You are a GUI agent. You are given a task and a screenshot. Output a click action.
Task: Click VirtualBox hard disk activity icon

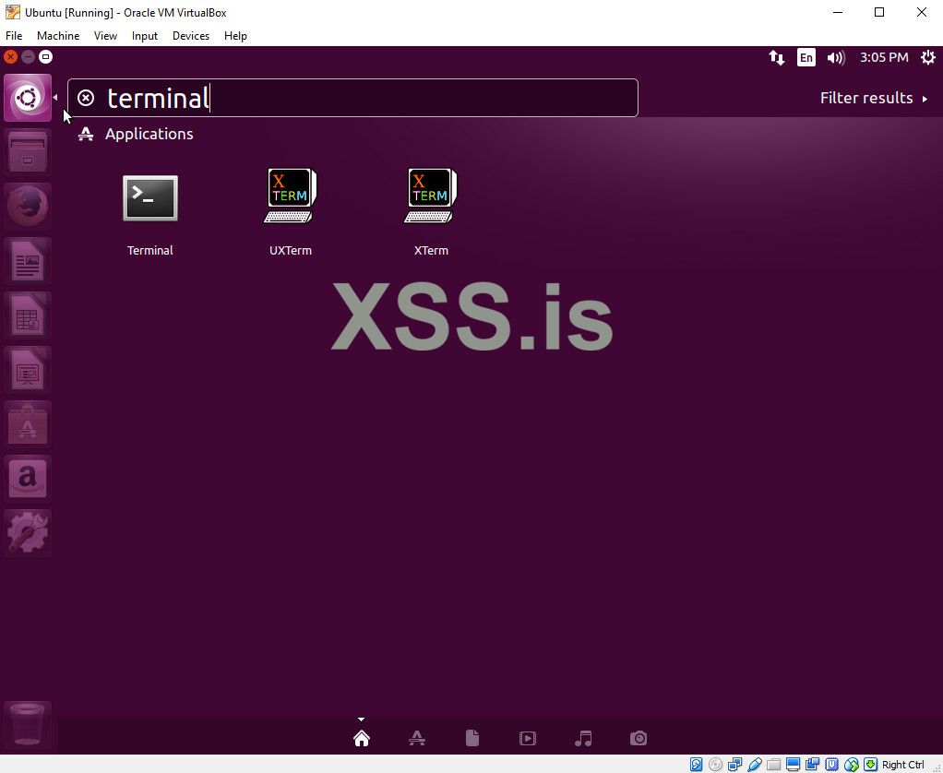tap(696, 765)
